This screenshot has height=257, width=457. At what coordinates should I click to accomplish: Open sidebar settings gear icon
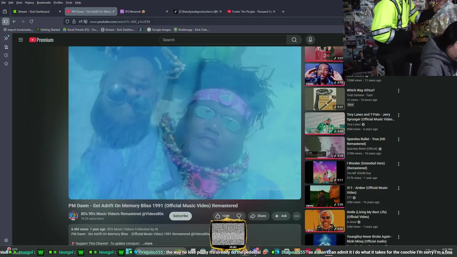tap(6, 241)
